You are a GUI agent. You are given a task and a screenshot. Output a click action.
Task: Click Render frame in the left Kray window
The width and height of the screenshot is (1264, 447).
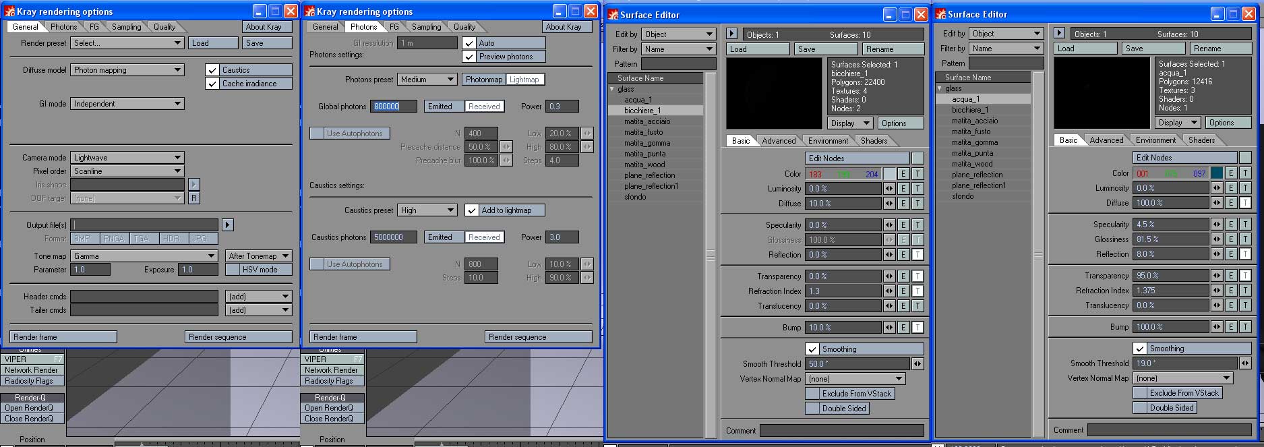tap(63, 337)
